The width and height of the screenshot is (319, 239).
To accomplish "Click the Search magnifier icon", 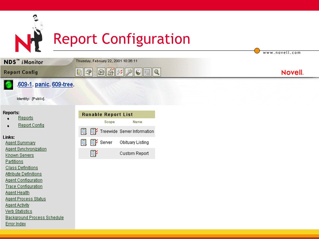I will coord(157,72).
